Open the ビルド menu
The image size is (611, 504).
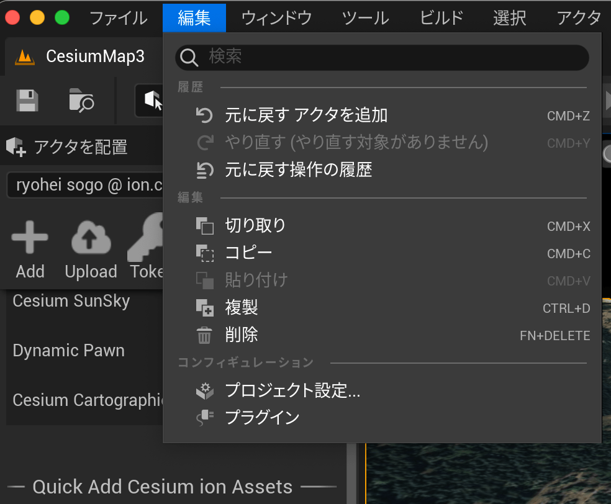[441, 18]
